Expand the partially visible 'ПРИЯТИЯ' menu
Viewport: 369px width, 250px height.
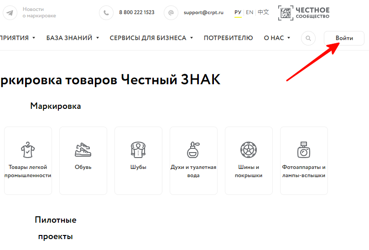pos(18,38)
